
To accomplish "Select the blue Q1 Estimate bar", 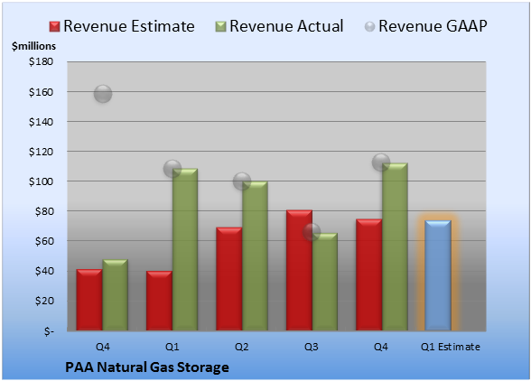I will pyautogui.click(x=438, y=275).
